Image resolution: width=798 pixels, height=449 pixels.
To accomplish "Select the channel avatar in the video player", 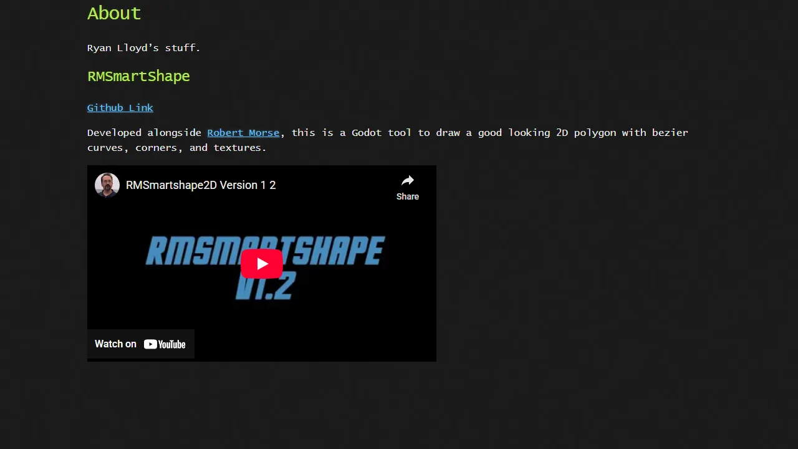I will [107, 185].
